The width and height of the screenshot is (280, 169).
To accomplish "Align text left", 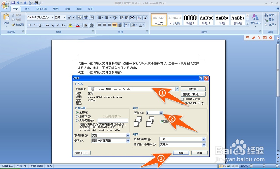I will pyautogui.click(x=99, y=25).
